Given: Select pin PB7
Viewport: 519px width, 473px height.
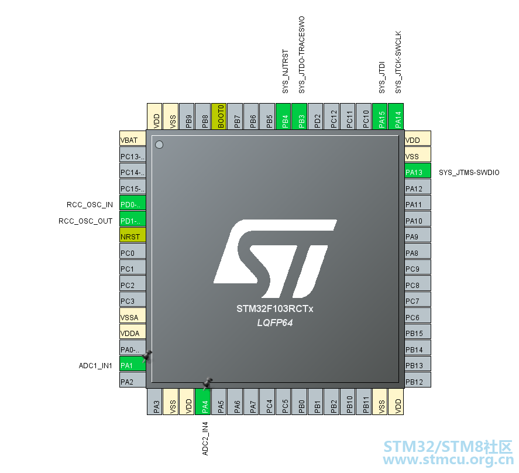Looking at the screenshot, I should point(235,116).
